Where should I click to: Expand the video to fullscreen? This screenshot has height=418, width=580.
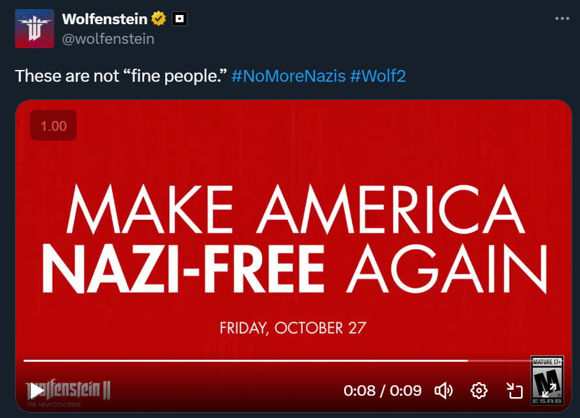click(x=549, y=391)
